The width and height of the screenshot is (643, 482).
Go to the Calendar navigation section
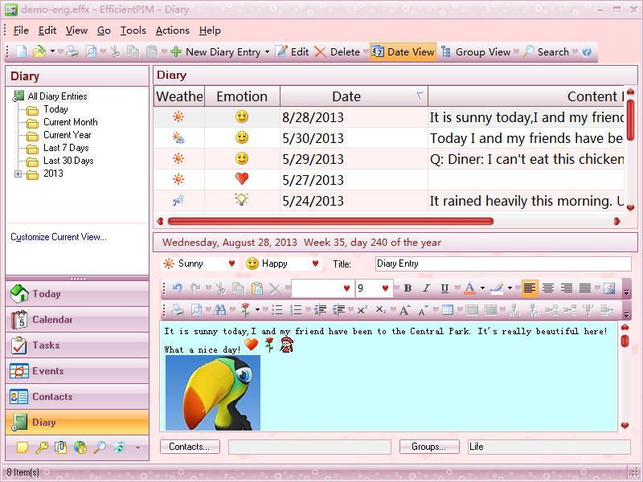[77, 320]
